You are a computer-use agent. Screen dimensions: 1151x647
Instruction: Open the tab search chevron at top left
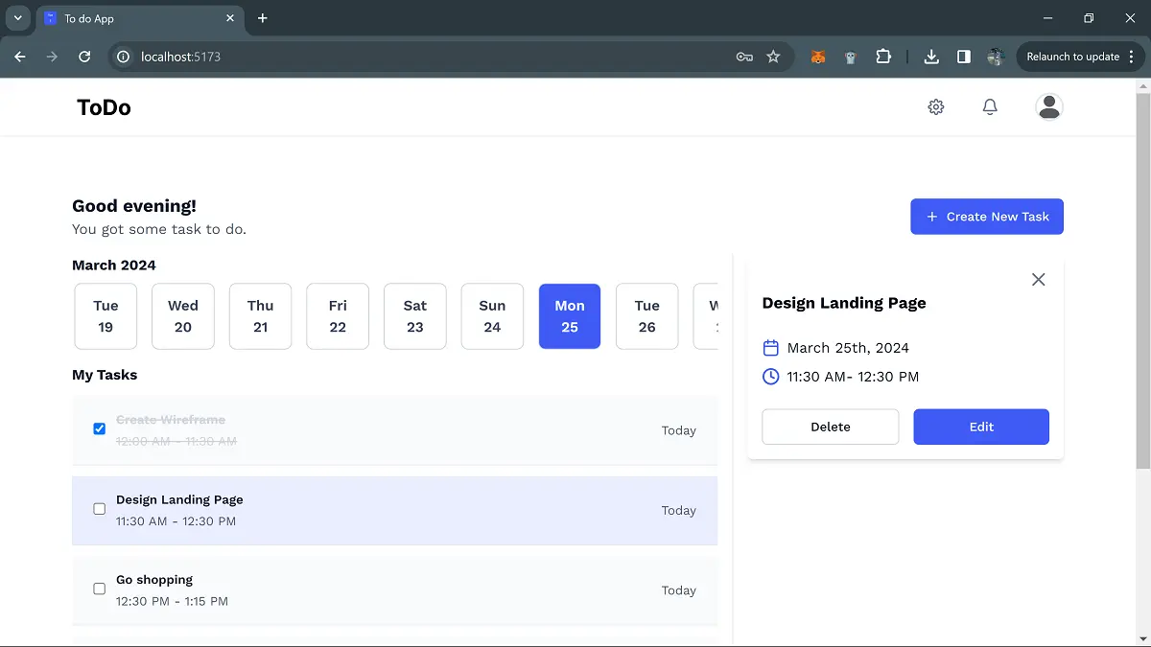16,17
